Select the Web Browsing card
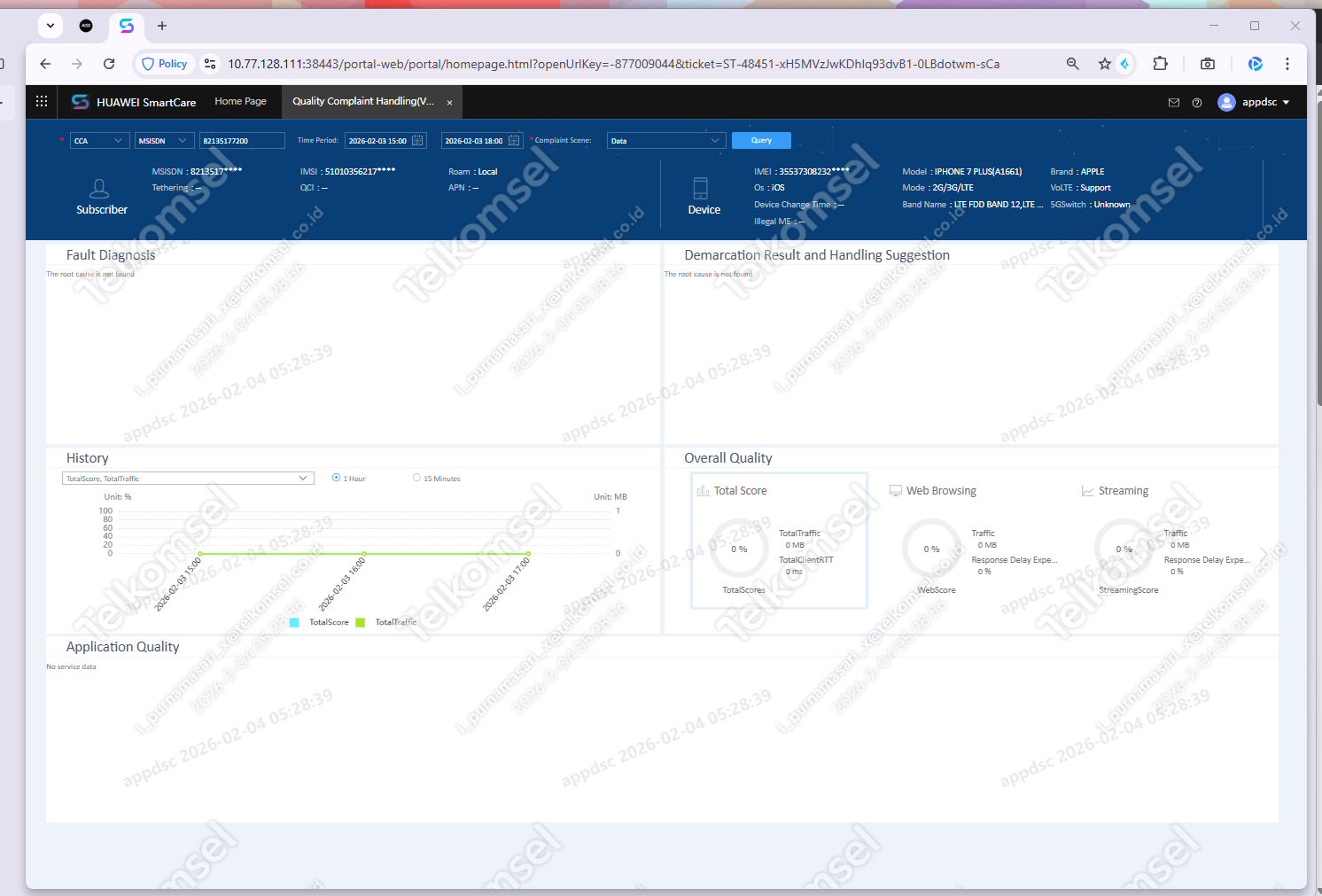 click(x=971, y=541)
